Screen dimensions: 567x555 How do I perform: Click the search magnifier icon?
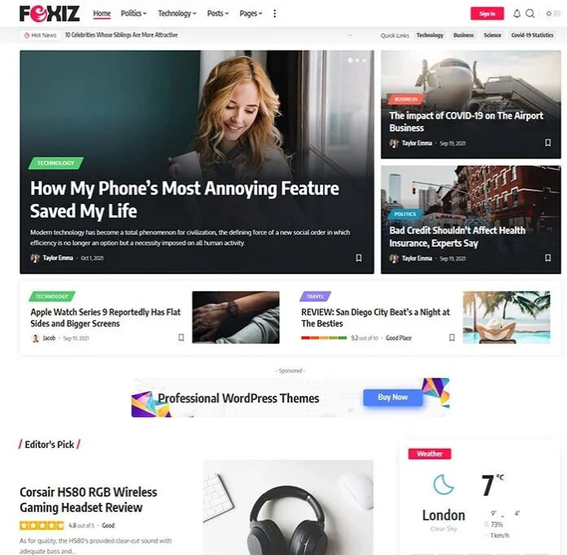pos(530,14)
